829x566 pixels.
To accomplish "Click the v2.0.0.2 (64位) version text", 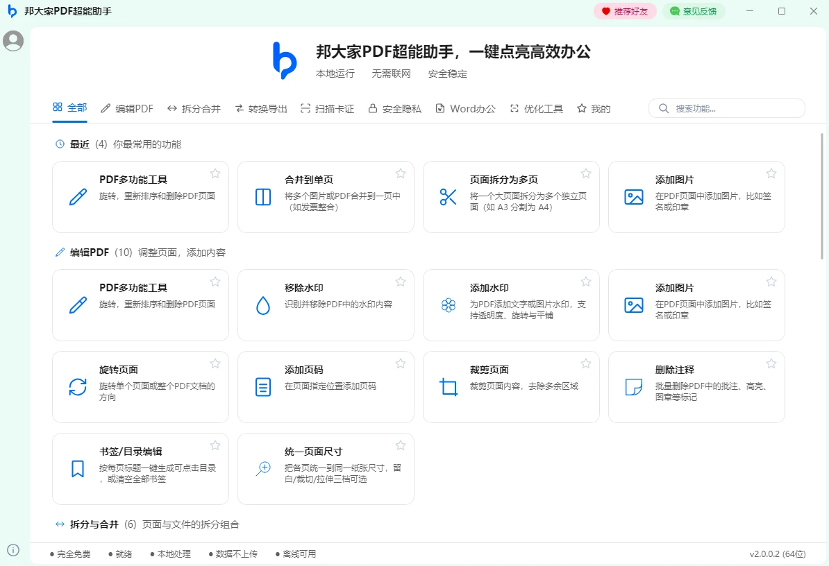I will click(777, 554).
